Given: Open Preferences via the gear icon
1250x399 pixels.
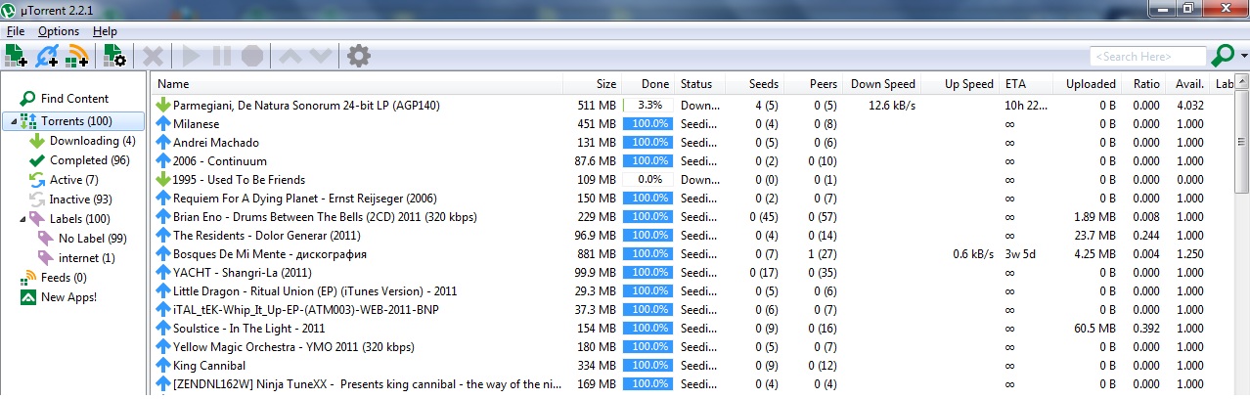Looking at the screenshot, I should pyautogui.click(x=359, y=56).
